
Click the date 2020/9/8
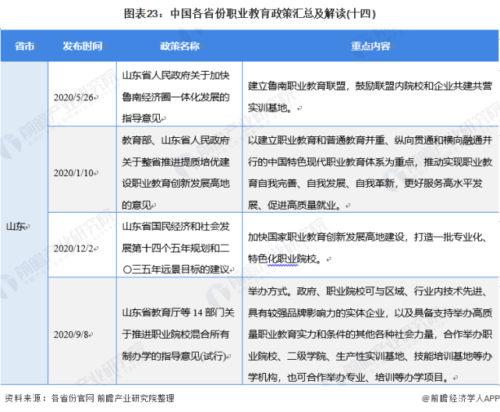[x=71, y=335]
